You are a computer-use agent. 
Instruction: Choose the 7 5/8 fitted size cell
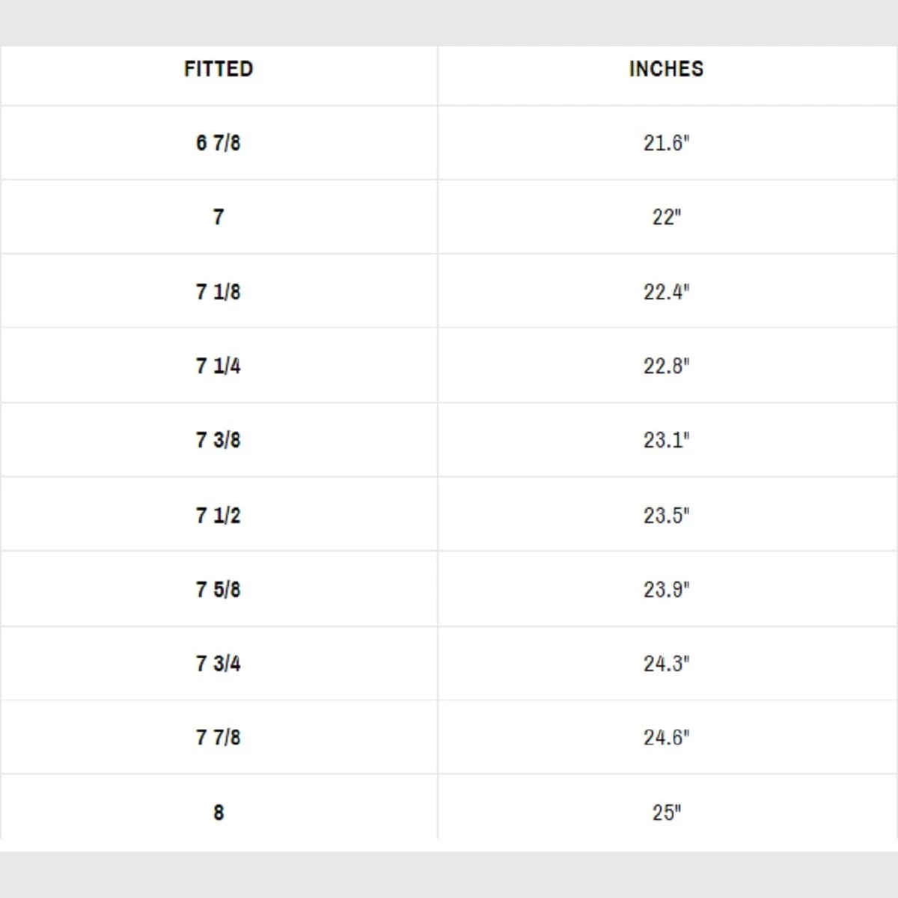tap(219, 589)
